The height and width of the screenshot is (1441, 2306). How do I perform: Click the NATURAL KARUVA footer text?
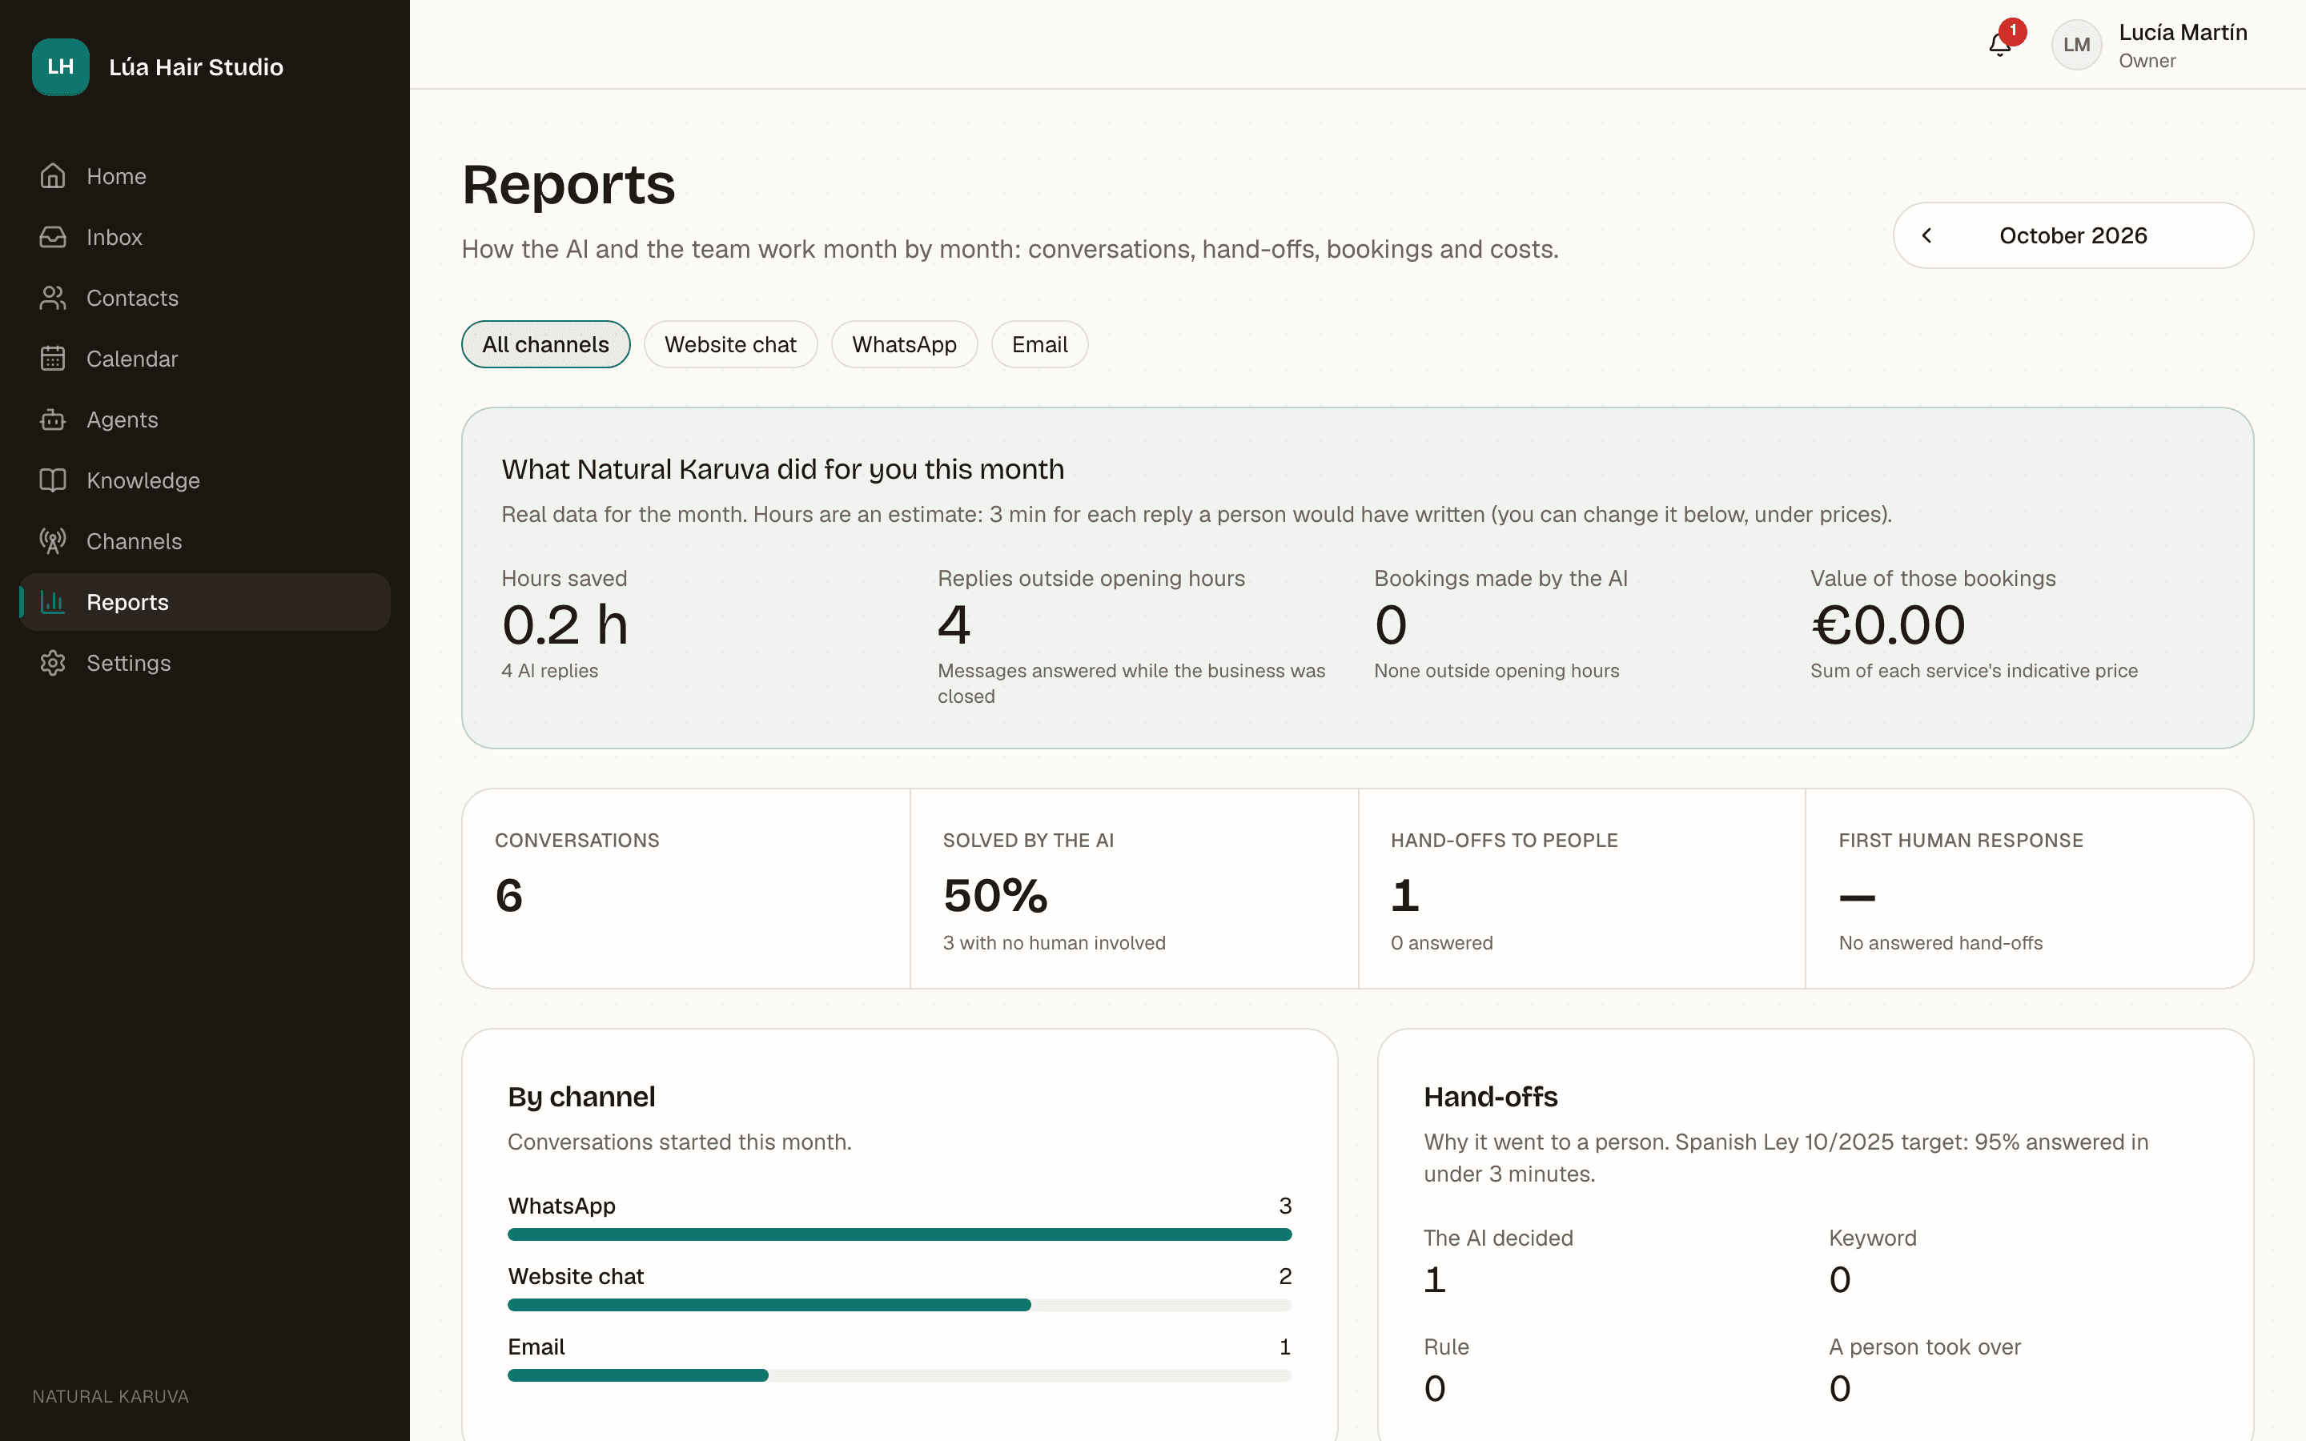tap(110, 1396)
